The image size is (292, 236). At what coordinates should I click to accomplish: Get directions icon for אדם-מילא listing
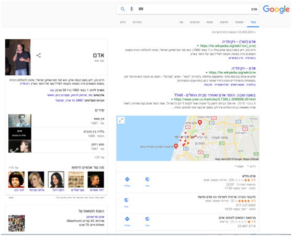pyautogui.click(x=127, y=179)
